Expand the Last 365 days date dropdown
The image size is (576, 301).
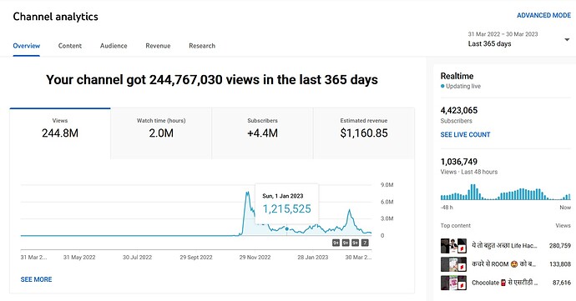(x=518, y=39)
